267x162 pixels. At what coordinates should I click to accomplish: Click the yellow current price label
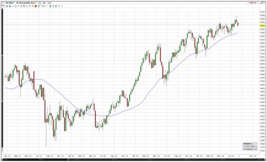pos(263,26)
